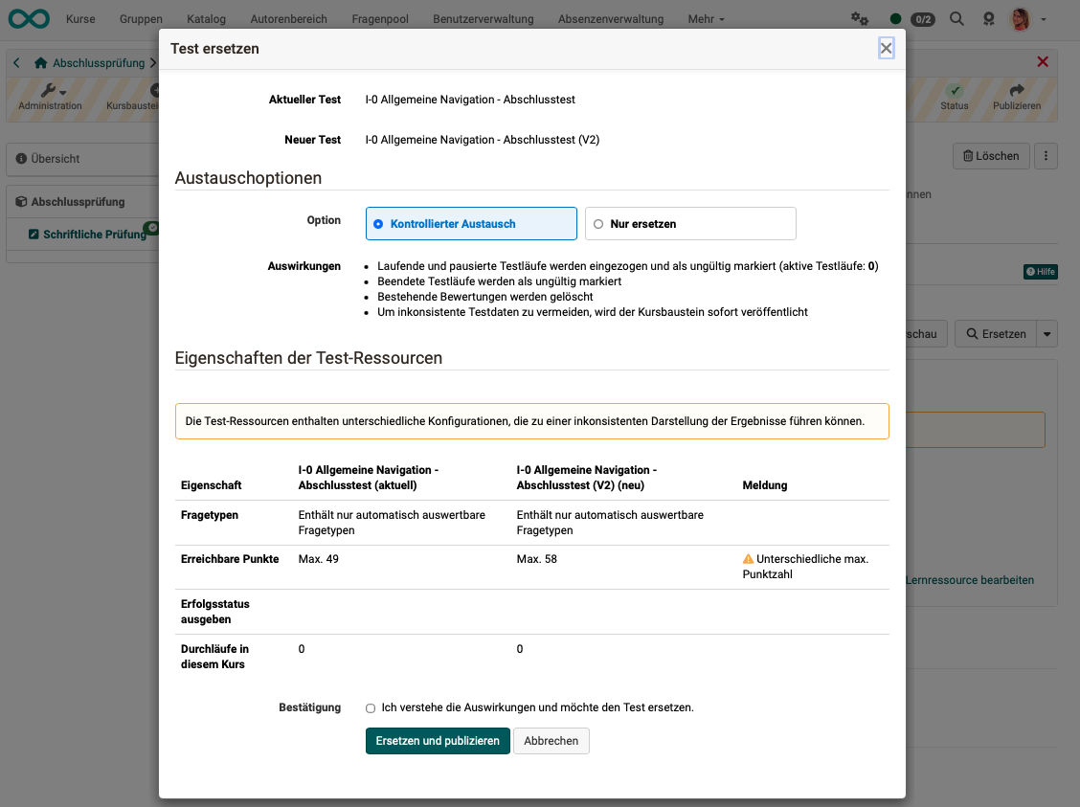This screenshot has height=807, width=1080.
Task: Open the three-dot more actions menu
Action: pos(1046,156)
